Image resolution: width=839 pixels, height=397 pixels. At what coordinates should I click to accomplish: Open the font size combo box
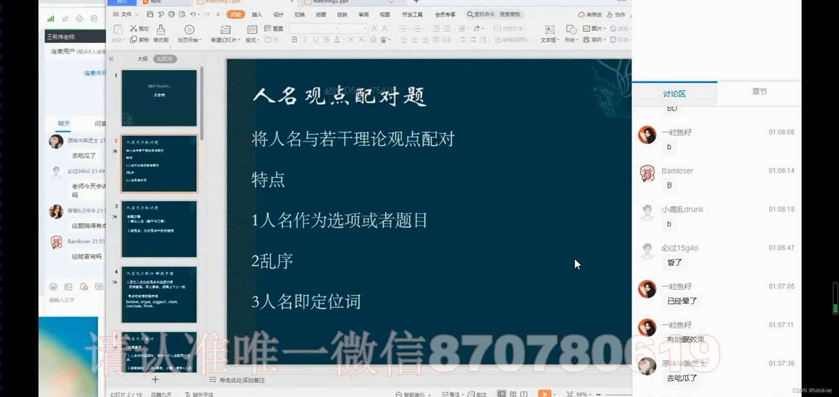coord(354,28)
